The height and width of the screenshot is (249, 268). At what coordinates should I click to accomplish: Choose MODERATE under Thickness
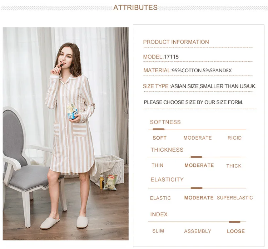pyautogui.click(x=199, y=165)
